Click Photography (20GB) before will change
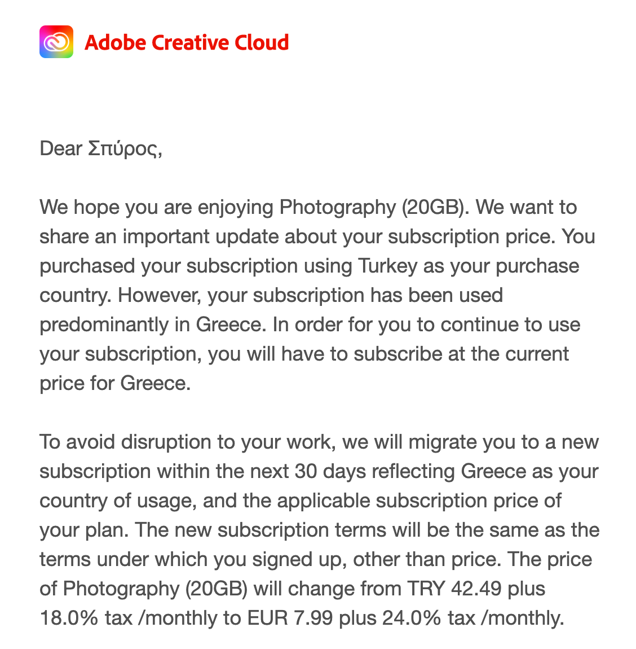The width and height of the screenshot is (636, 649). (155, 589)
